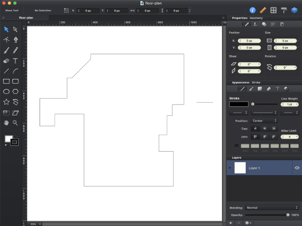This screenshot has height=226, width=302.
Task: Select the Hand pan tool
Action: click(x=6, y=123)
